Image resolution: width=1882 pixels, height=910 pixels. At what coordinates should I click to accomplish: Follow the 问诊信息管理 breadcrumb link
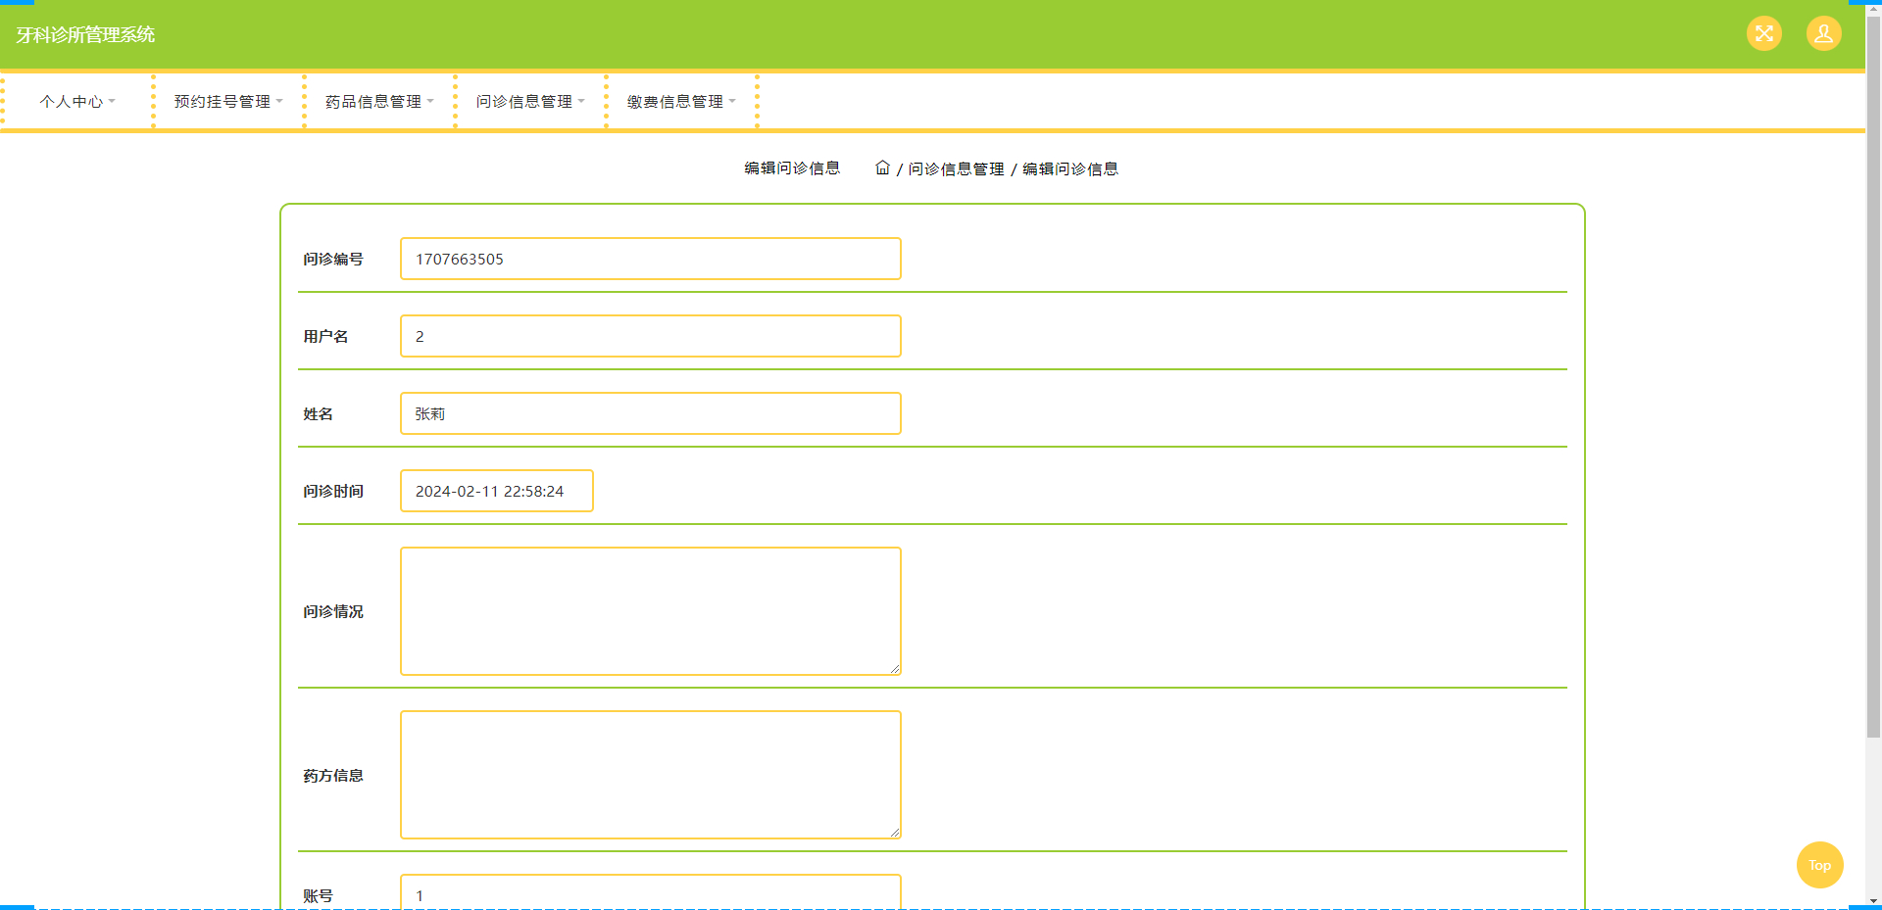956,168
